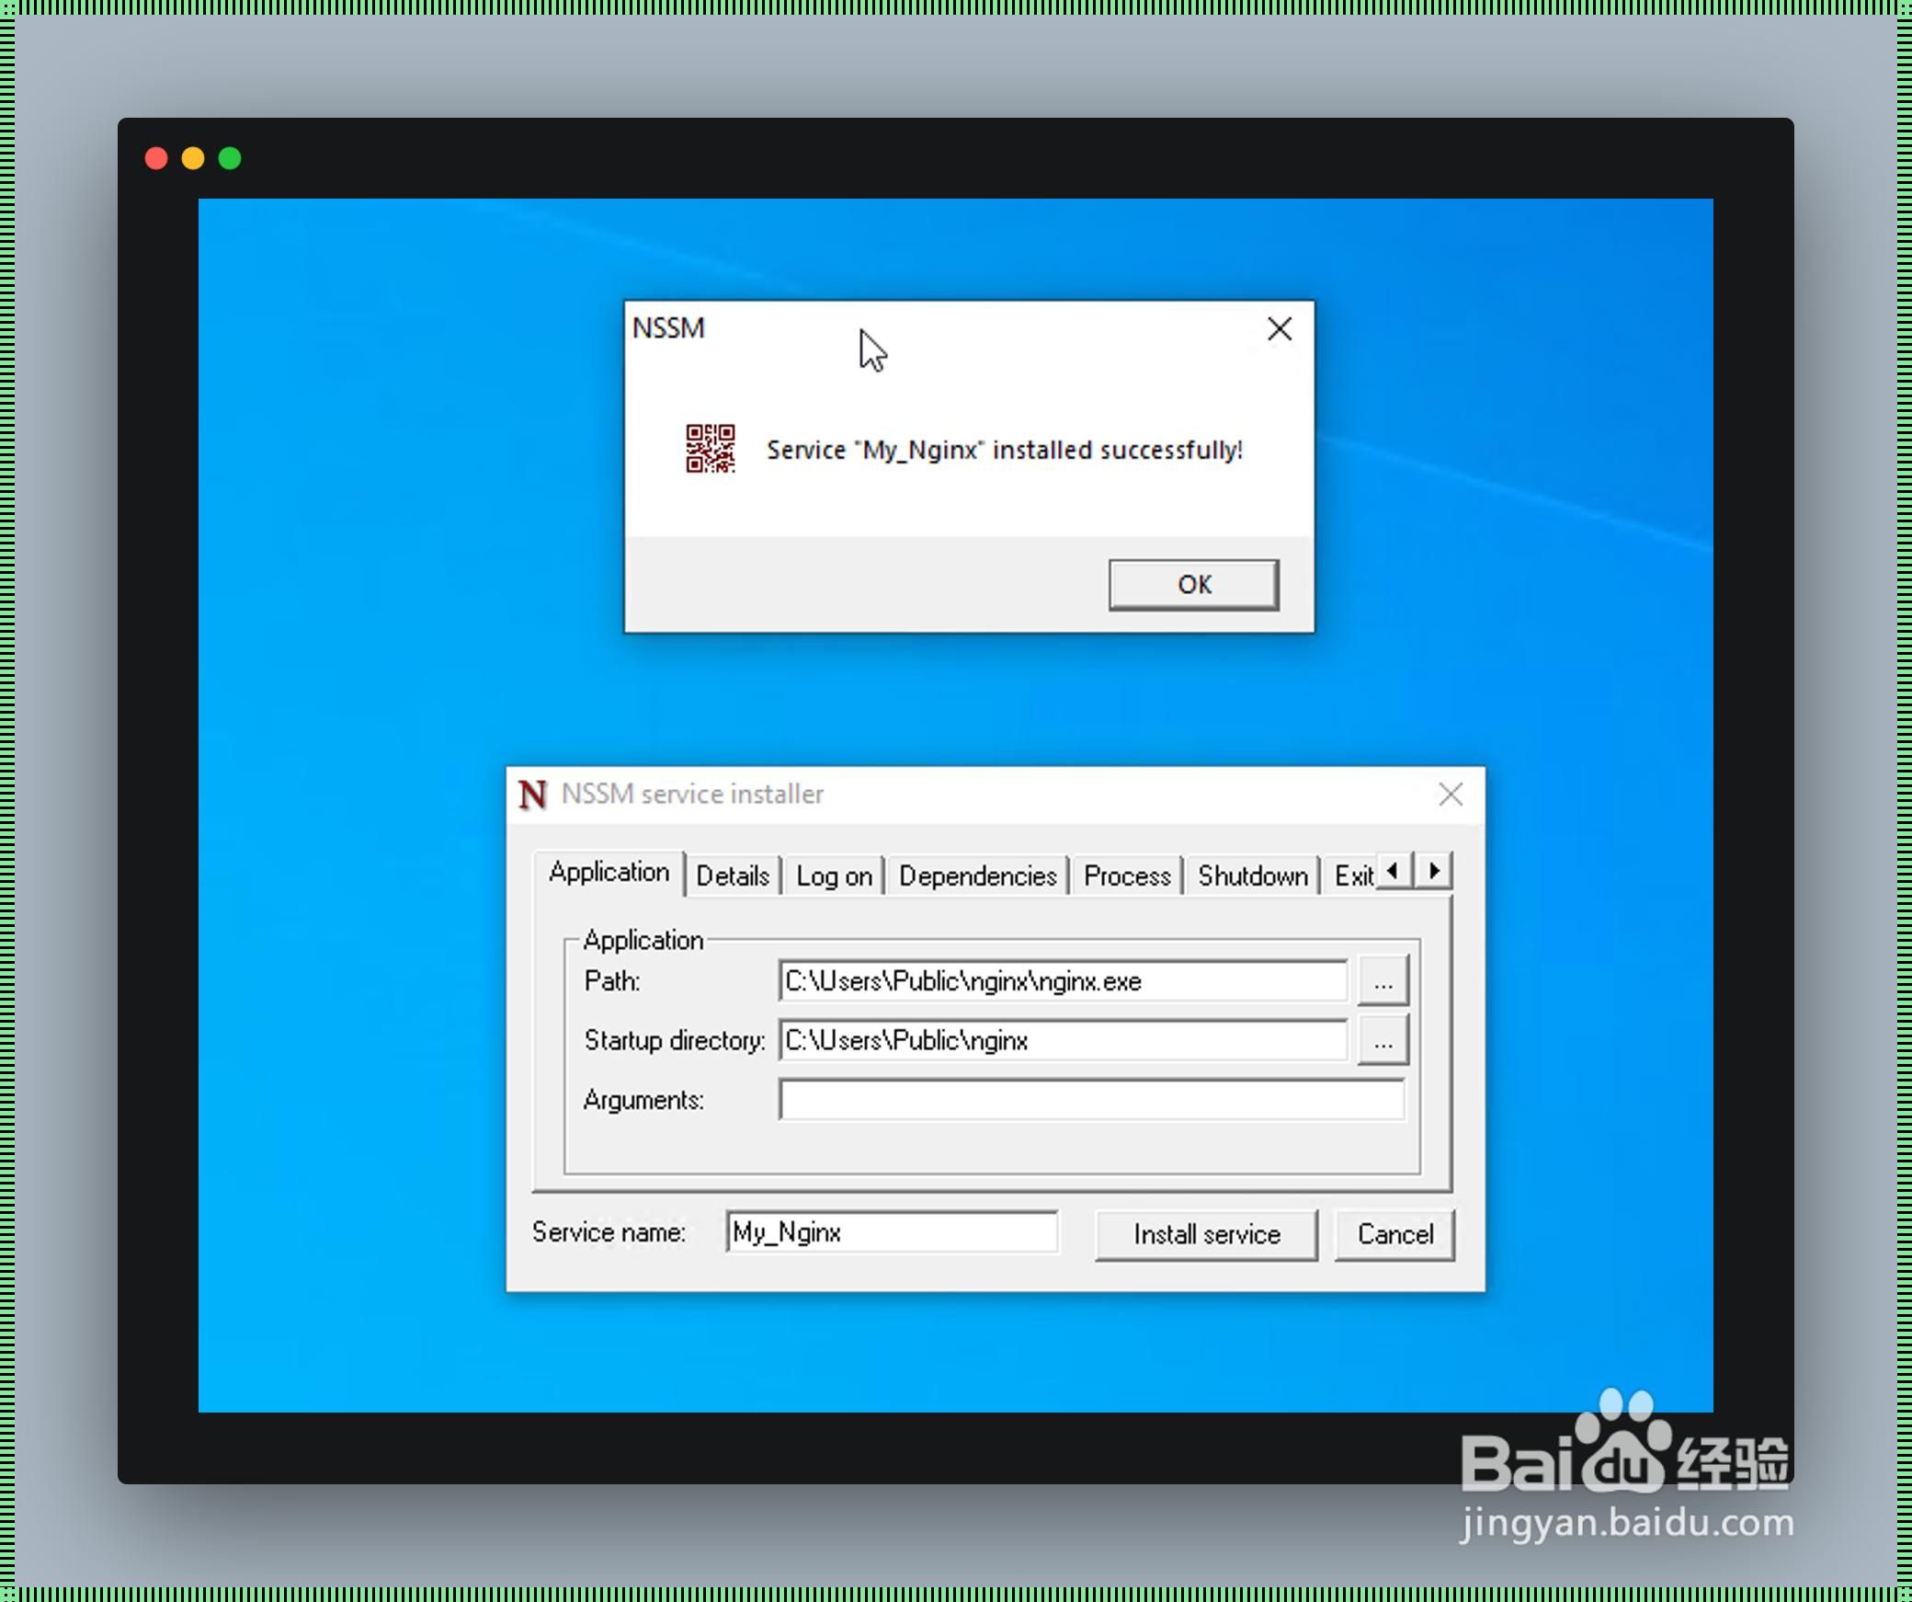Open the Shutdown tab

click(1253, 875)
